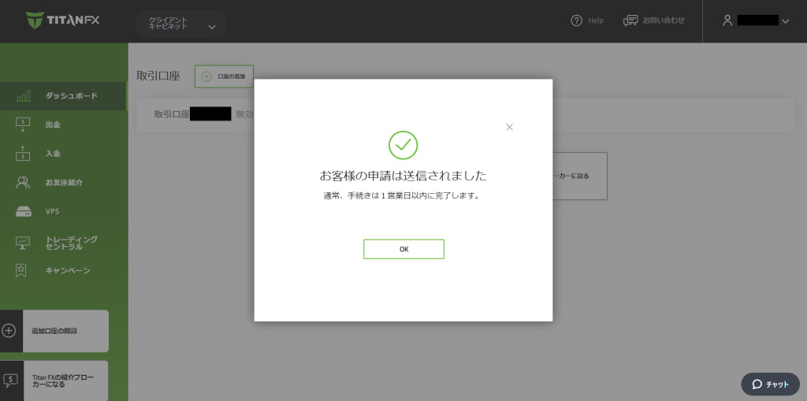
Task: Open the お問い合わせ contact link
Action: pos(664,20)
